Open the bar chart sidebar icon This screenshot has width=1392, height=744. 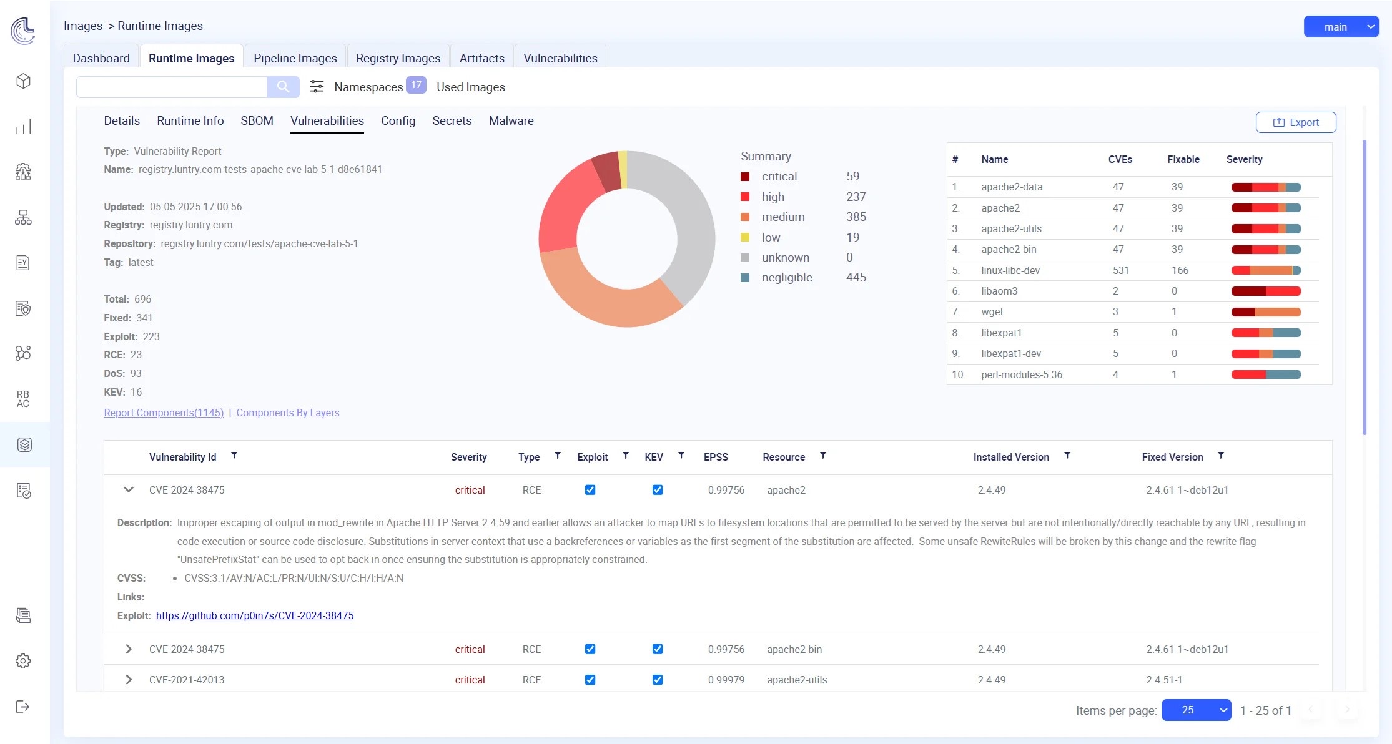[23, 127]
